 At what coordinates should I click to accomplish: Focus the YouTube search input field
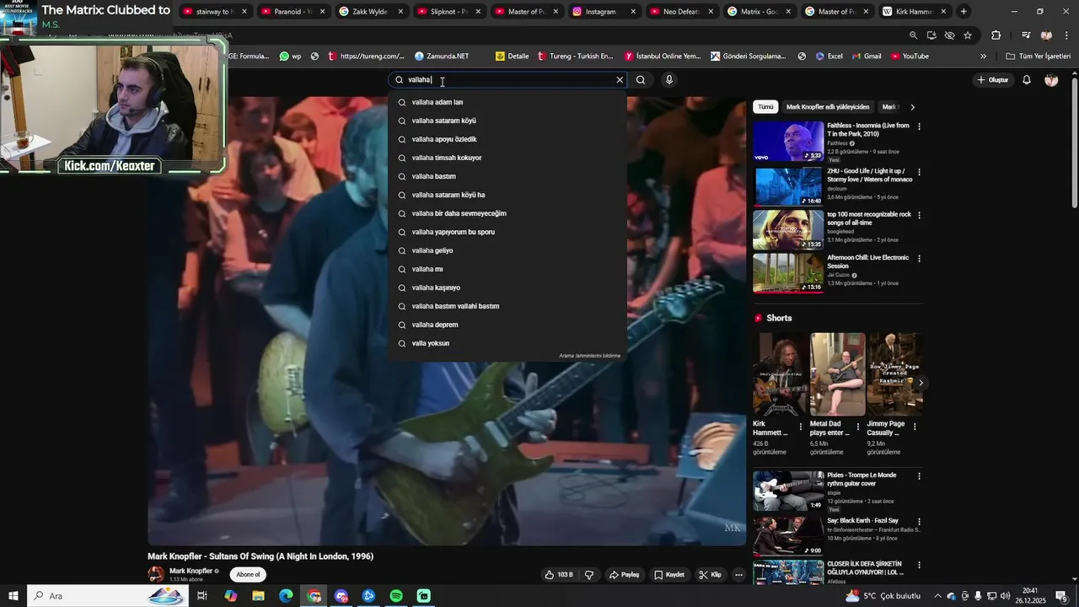[506, 80]
